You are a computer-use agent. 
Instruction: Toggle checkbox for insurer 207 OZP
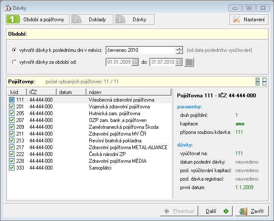(x=12, y=120)
